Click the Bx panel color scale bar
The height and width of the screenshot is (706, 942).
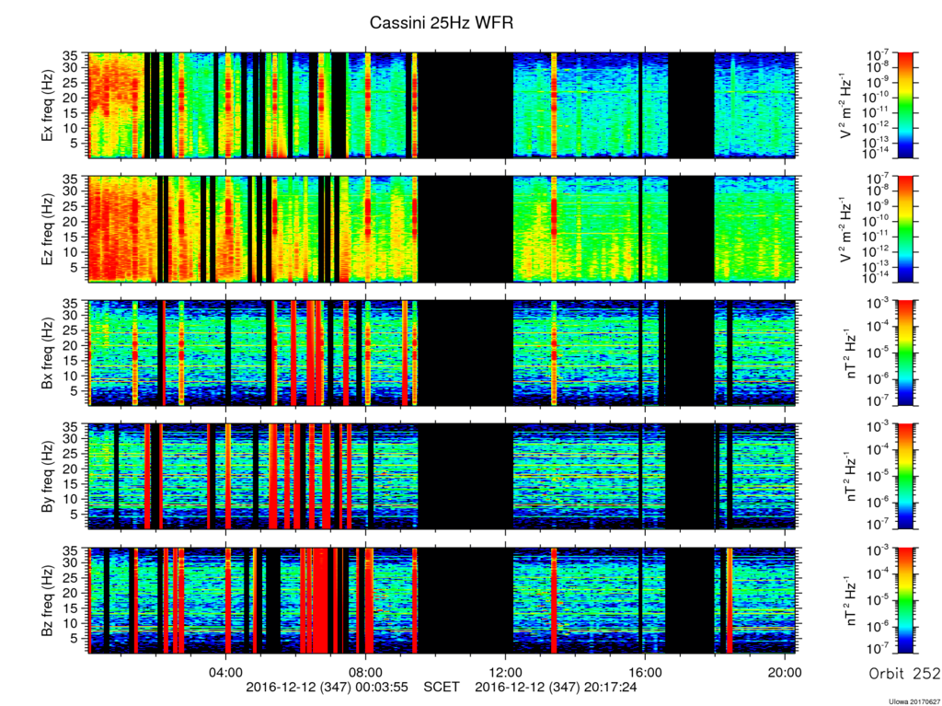coord(905,353)
